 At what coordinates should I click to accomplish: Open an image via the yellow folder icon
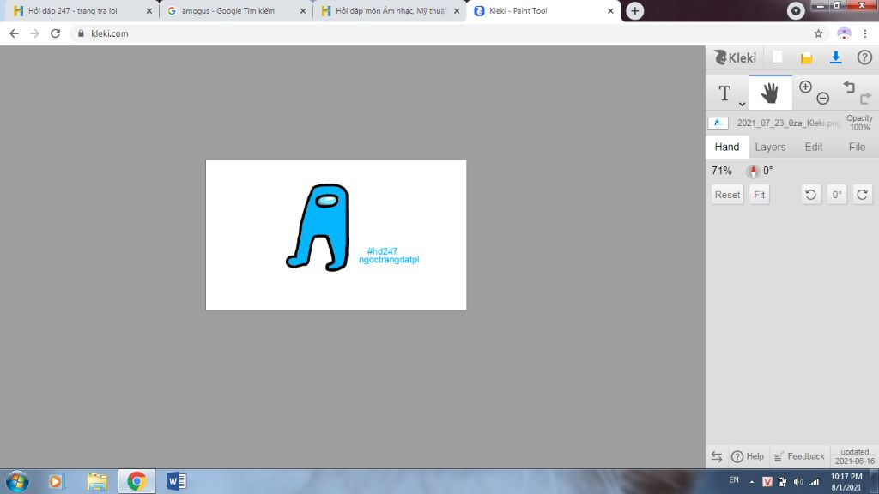(806, 57)
